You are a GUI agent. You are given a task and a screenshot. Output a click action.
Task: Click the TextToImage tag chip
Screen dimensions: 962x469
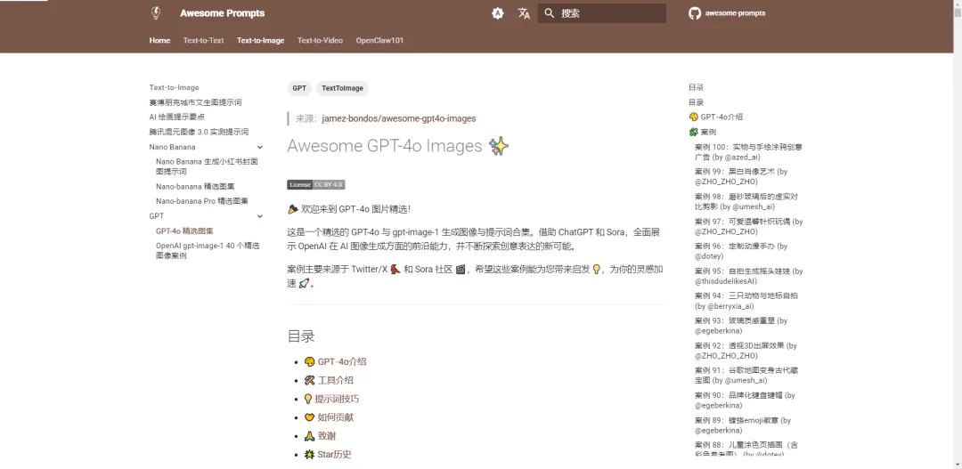tap(342, 88)
